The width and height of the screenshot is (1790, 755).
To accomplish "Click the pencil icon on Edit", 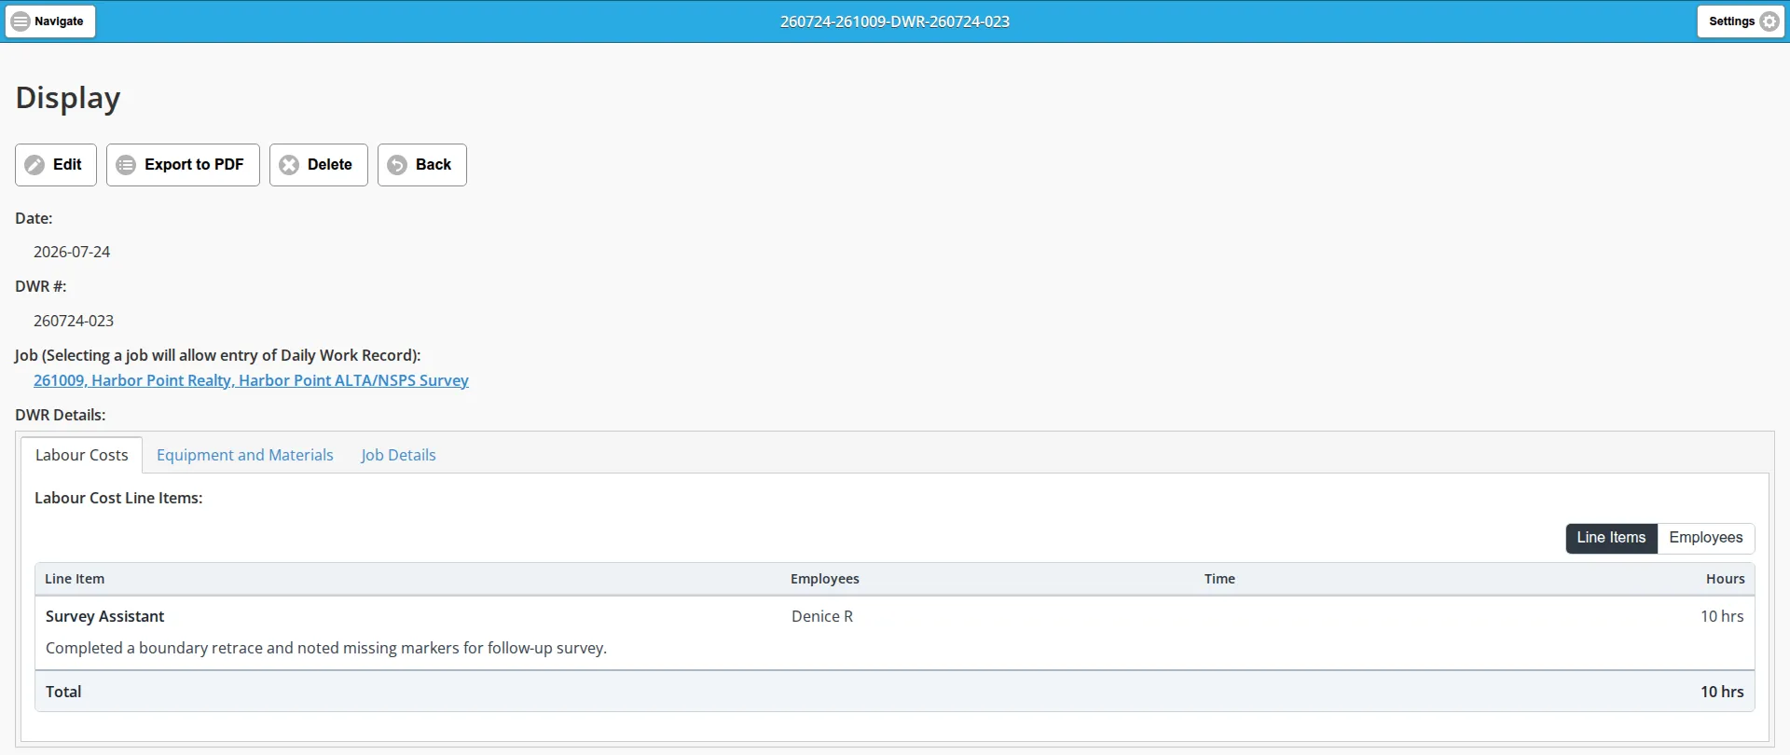I will click(x=34, y=165).
